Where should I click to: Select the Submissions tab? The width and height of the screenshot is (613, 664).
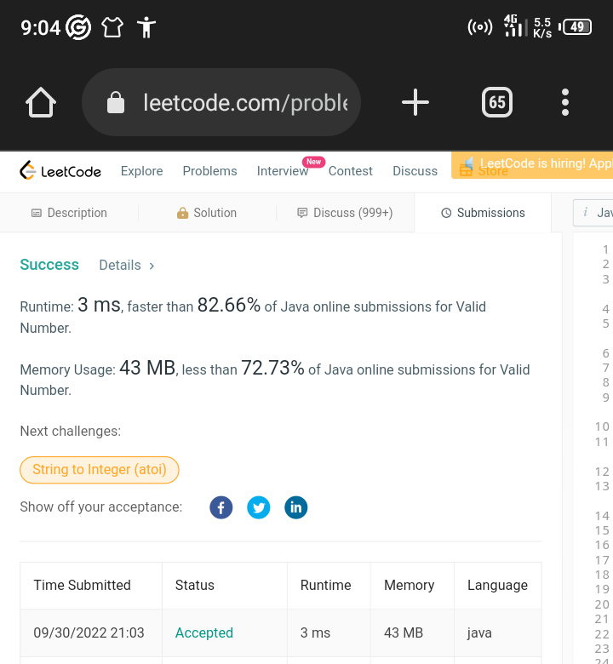483,213
